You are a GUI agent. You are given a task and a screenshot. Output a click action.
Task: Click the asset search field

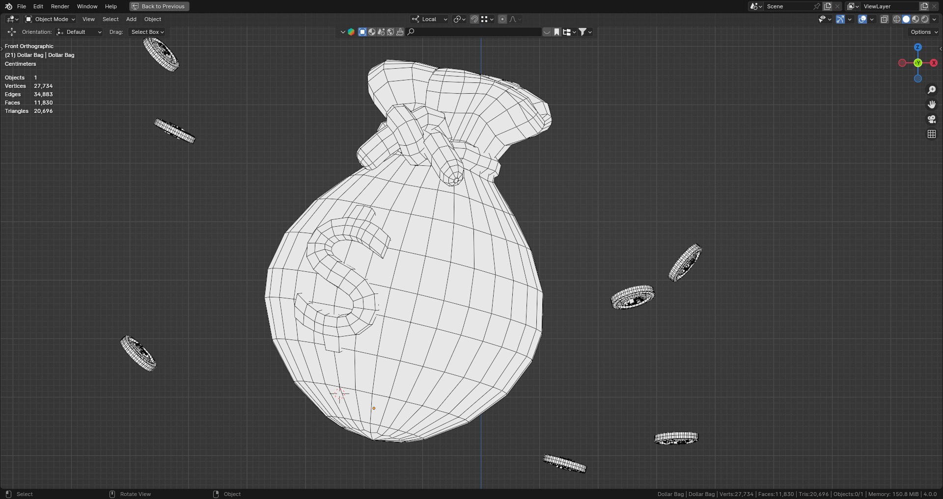click(x=474, y=32)
